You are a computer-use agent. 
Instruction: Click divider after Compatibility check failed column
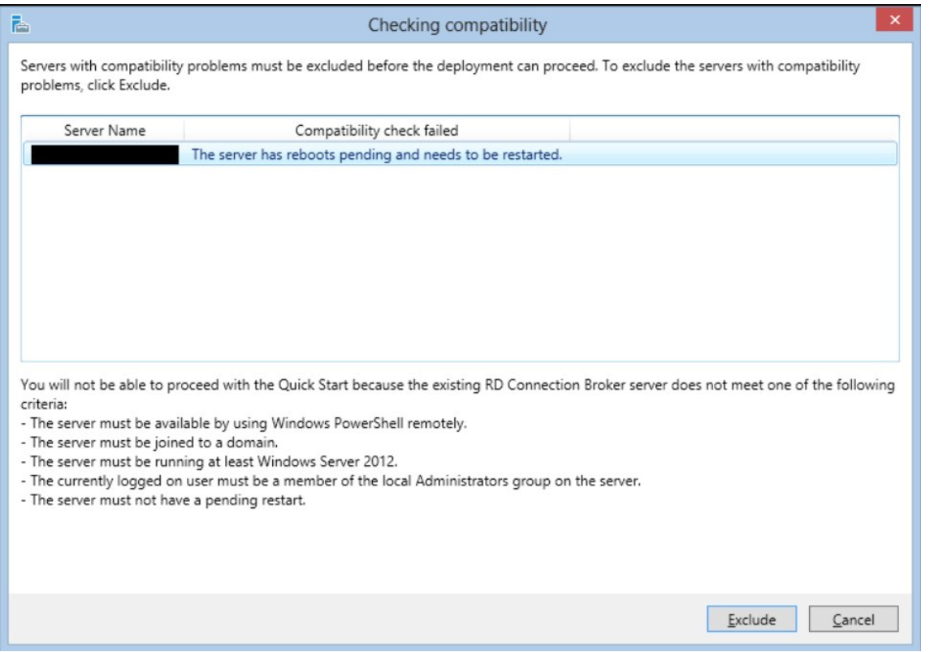pyautogui.click(x=570, y=130)
